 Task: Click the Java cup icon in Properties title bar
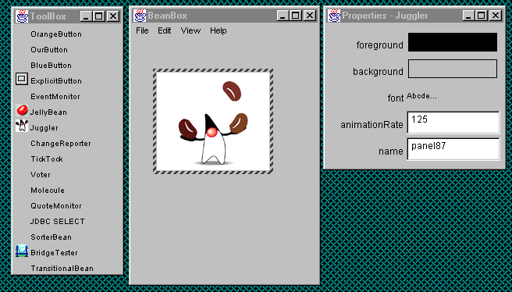click(x=334, y=16)
